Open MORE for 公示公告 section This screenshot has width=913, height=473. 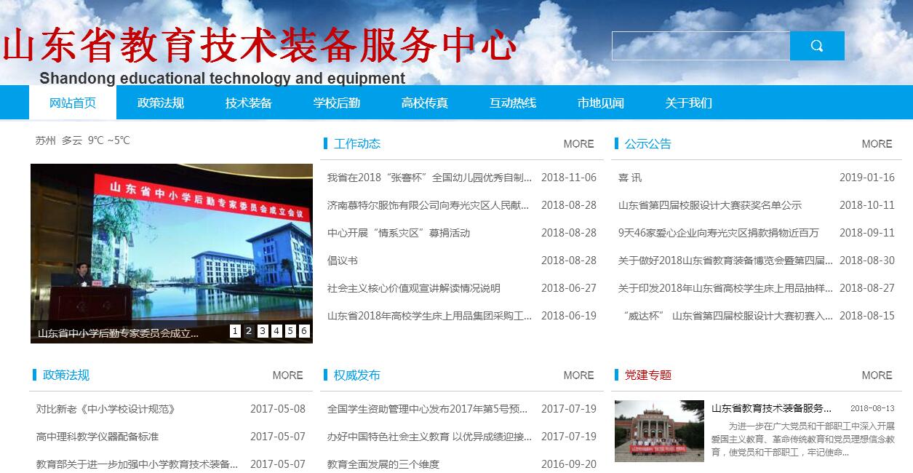coord(877,144)
